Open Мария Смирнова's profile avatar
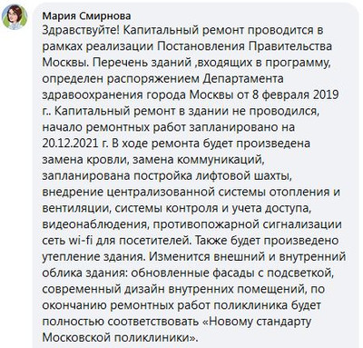The height and width of the screenshot is (348, 363). pyautogui.click(x=15, y=17)
